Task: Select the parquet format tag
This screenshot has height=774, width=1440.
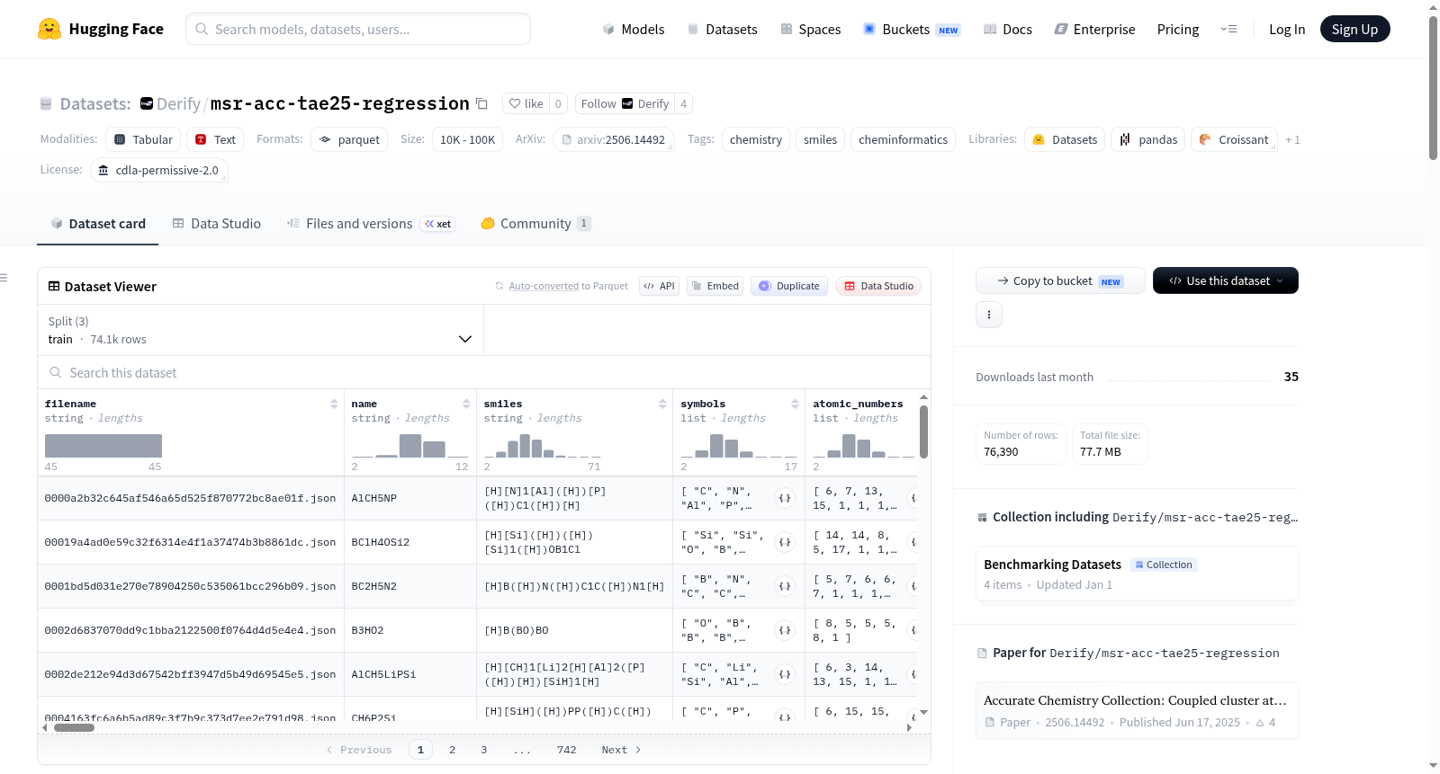Action: point(349,139)
